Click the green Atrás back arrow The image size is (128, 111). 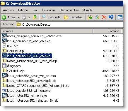click(x=4, y=17)
